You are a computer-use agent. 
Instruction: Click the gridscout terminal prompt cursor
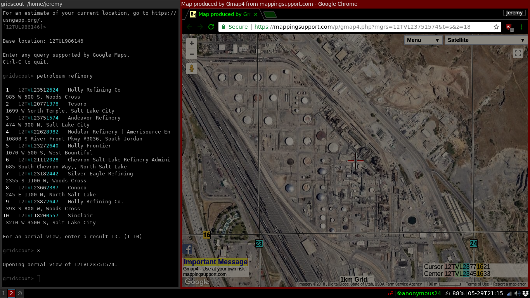(x=38, y=279)
